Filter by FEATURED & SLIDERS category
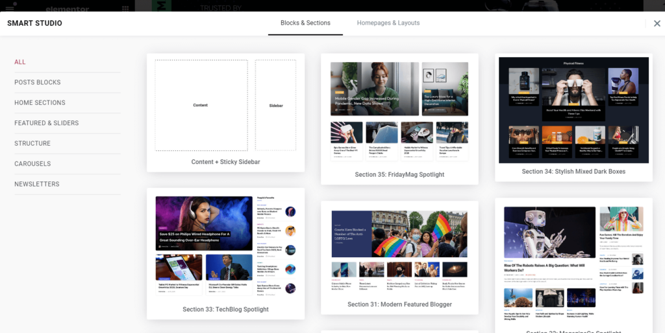This screenshot has width=665, height=333. point(47,122)
